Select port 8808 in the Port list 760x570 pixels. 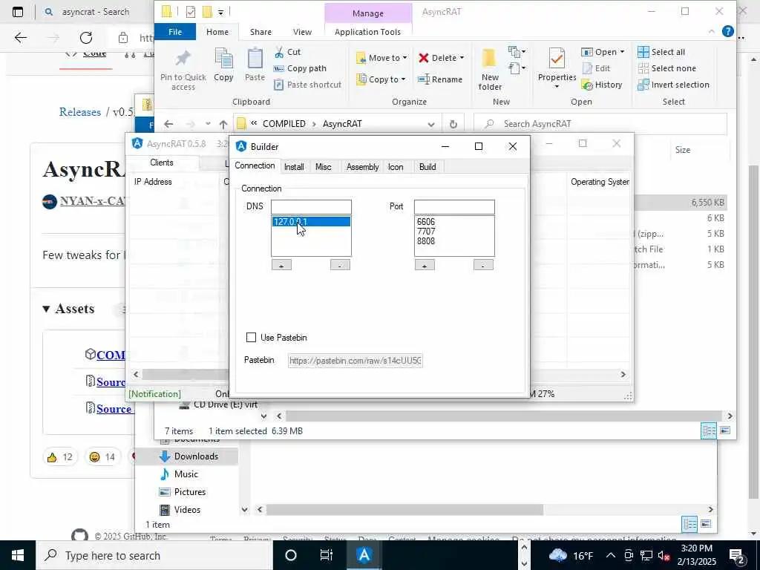[x=426, y=241]
